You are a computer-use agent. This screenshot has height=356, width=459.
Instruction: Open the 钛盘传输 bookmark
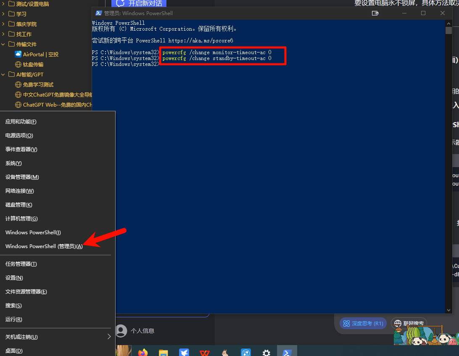point(33,64)
